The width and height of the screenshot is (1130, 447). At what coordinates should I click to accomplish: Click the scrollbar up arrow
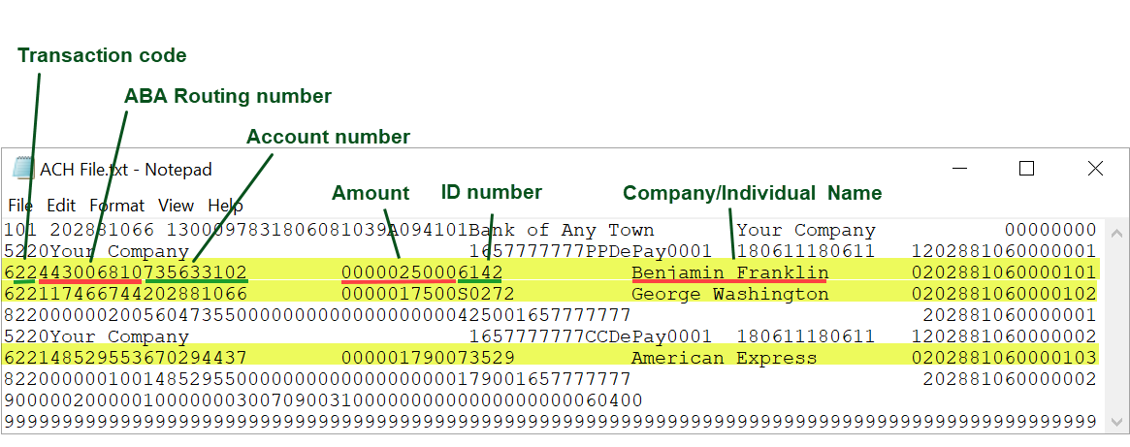(x=1116, y=232)
